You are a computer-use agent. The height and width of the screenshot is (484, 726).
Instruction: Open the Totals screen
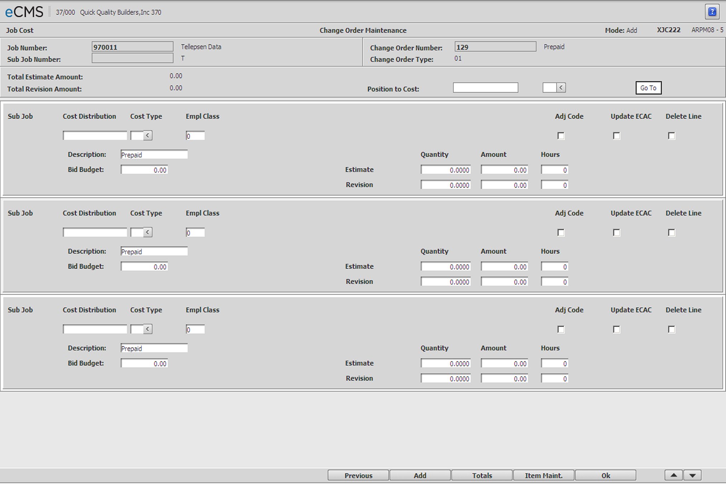[482, 475]
